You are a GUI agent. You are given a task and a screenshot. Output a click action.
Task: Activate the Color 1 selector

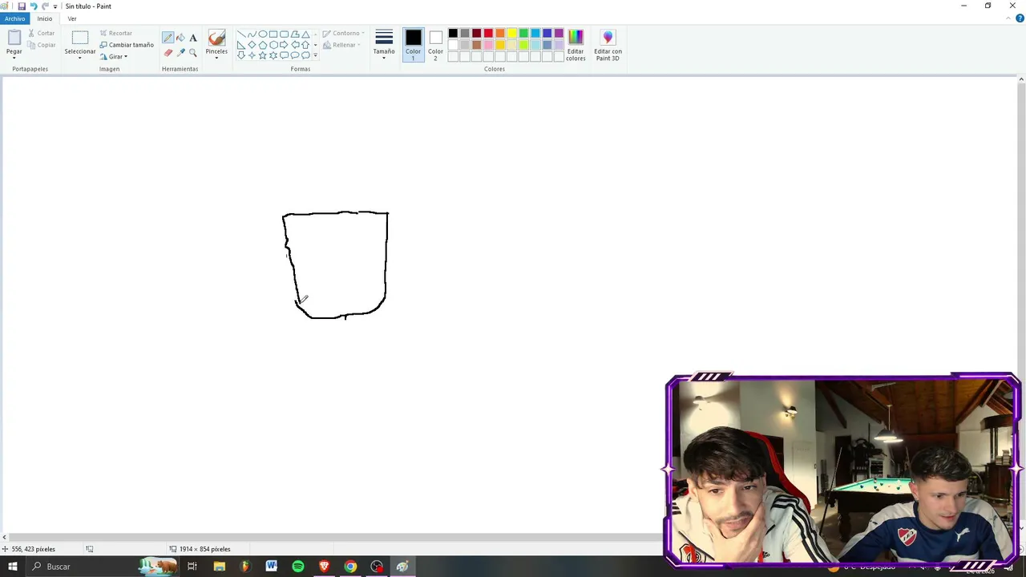pos(413,44)
